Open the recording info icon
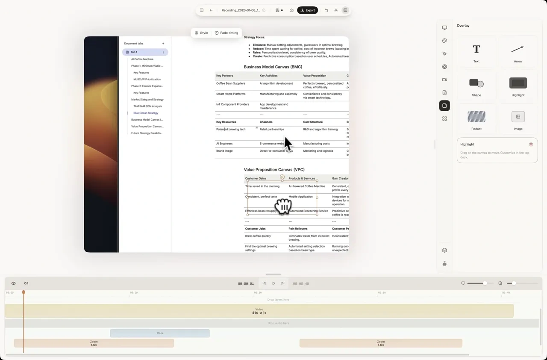Image resolution: width=547 pixels, height=360 pixels. tap(264, 10)
